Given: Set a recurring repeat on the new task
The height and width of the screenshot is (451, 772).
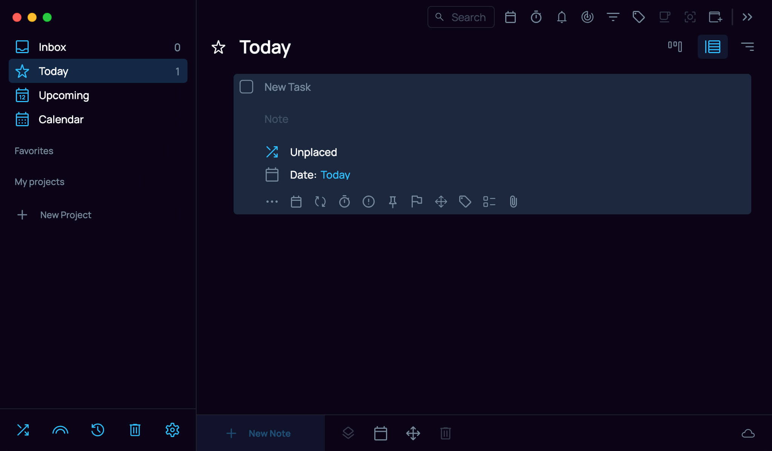Looking at the screenshot, I should 320,202.
